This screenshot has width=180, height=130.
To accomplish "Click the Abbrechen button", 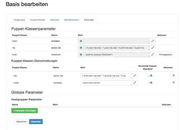I will click(x=21, y=122).
